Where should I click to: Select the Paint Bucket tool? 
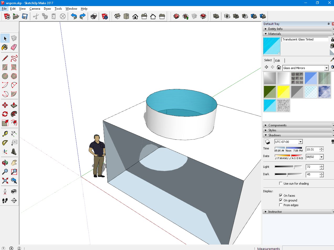click(5, 47)
